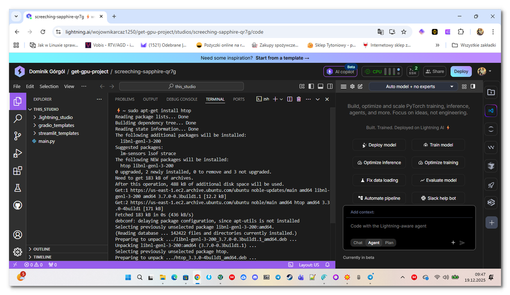Toggle bottom panel visibility

[320, 86]
